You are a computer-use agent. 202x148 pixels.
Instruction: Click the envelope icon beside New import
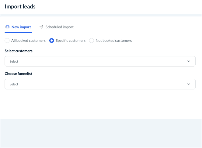[x=7, y=27]
